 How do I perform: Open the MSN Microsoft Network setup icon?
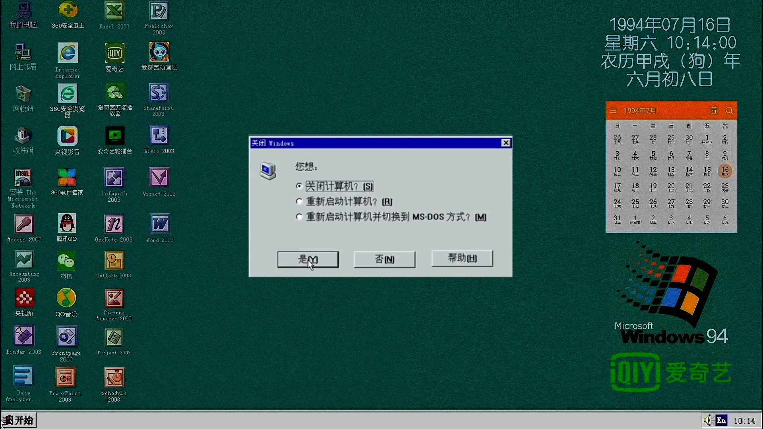point(23,189)
